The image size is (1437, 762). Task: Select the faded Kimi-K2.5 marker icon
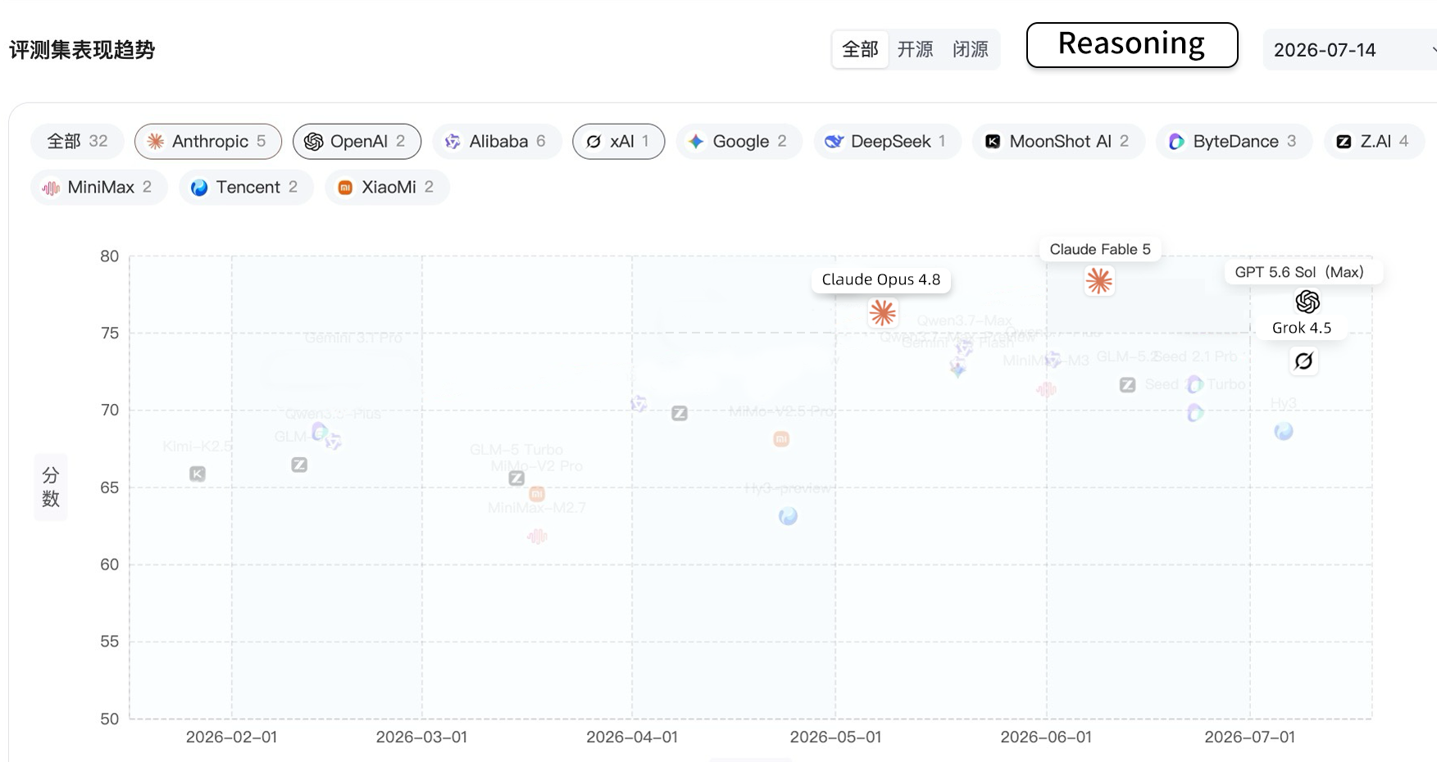198,474
